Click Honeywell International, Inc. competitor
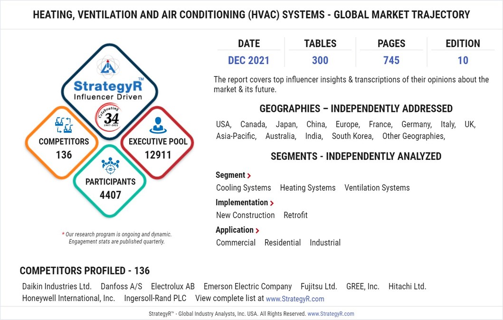Image resolution: width=503 pixels, height=320 pixels. pyautogui.click(x=69, y=298)
